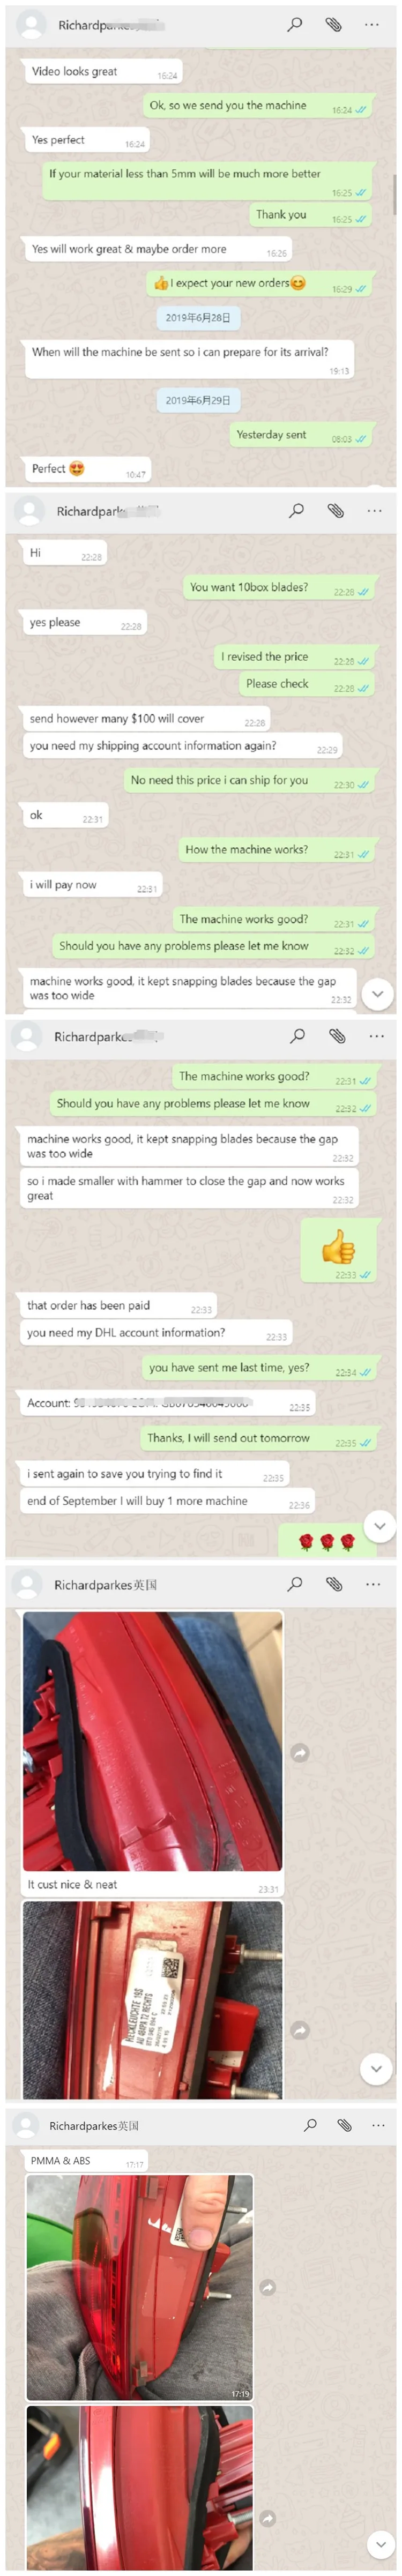
Task: Forward the red tail light photo captioned 'It cust nice & neat'
Action: (300, 1752)
